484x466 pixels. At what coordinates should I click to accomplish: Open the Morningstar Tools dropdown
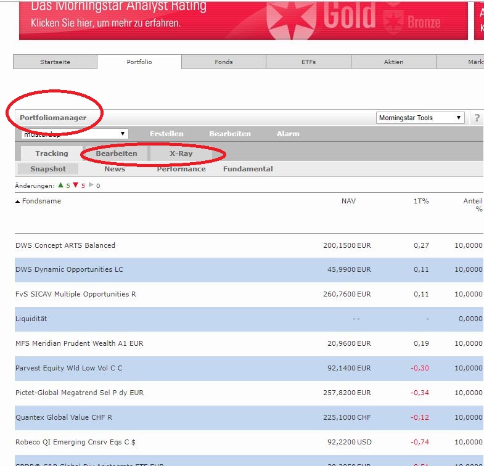(x=420, y=118)
